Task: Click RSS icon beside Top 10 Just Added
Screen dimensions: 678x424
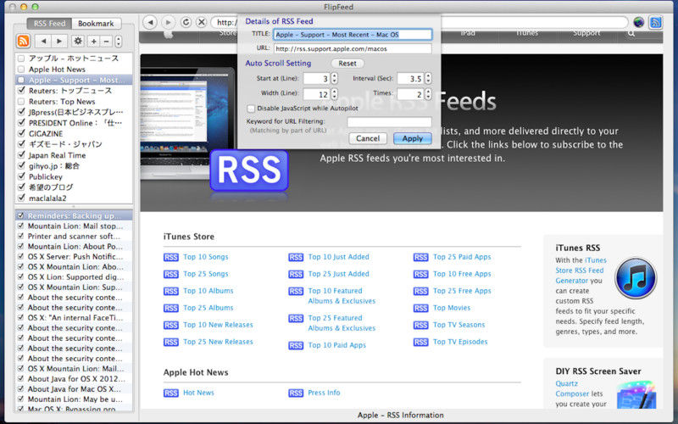Action: (x=296, y=258)
